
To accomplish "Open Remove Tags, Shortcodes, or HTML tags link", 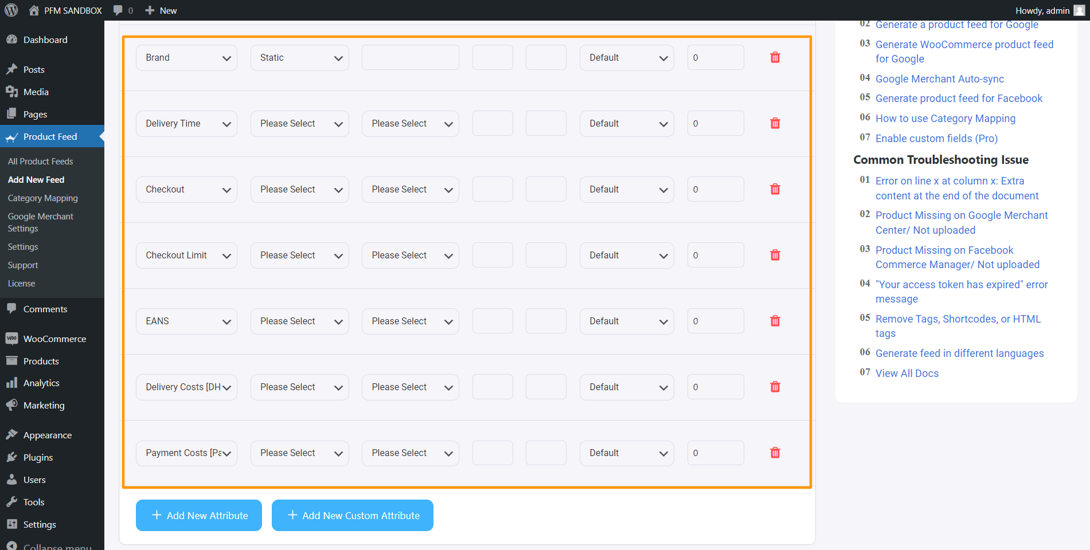I will click(958, 326).
